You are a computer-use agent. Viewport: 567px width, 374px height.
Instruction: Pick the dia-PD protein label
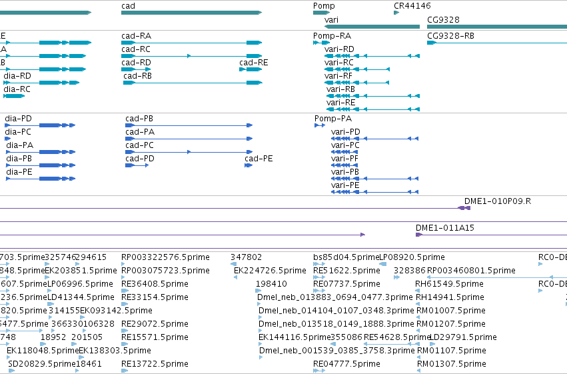click(18, 119)
